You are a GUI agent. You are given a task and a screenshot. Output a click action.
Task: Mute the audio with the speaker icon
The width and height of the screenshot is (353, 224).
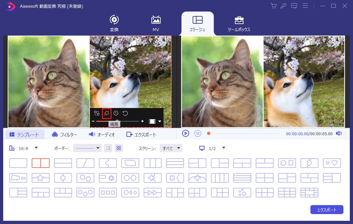[339, 133]
